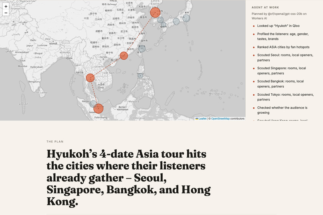
Task: Click 'Checked whether the audience is growing' step
Action: pyautogui.click(x=282, y=110)
